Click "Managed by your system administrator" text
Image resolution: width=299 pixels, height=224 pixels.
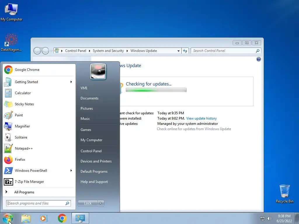coord(187,124)
